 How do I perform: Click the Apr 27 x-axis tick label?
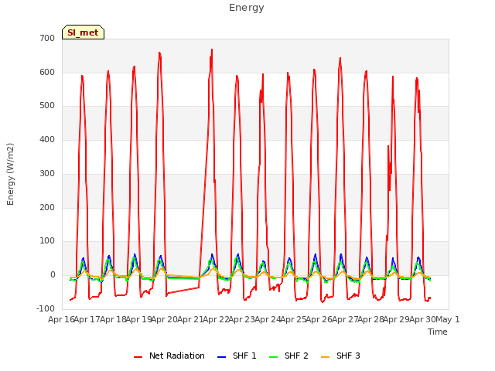click(345, 319)
